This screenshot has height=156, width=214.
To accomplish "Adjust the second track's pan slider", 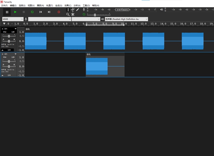I will pos(9,66).
